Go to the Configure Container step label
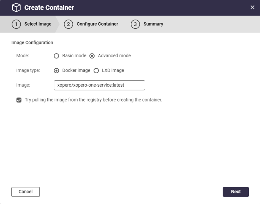The height and width of the screenshot is (204, 260). click(97, 24)
